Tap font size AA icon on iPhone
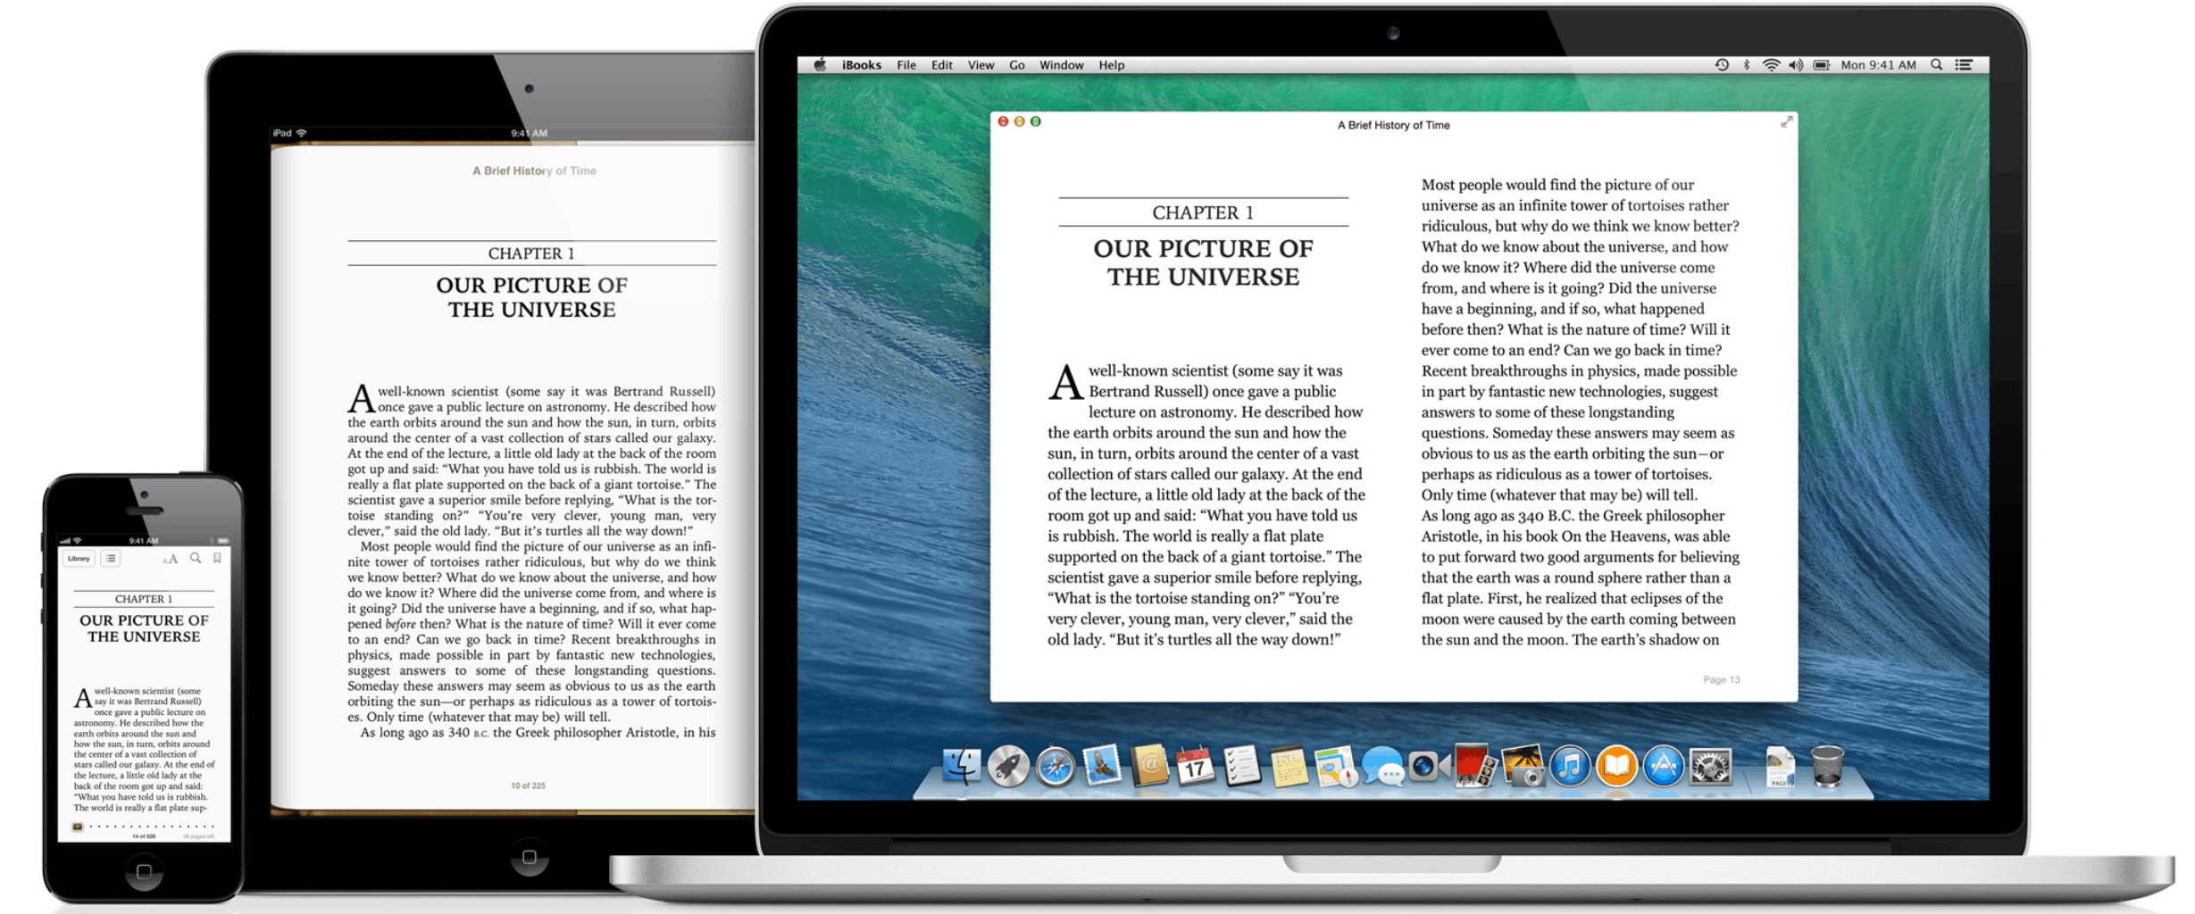 click(x=170, y=559)
